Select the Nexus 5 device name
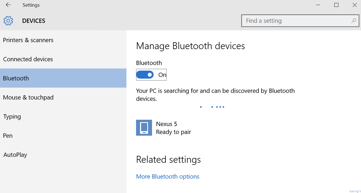Viewport: 361px width, 193px height. (x=166, y=124)
